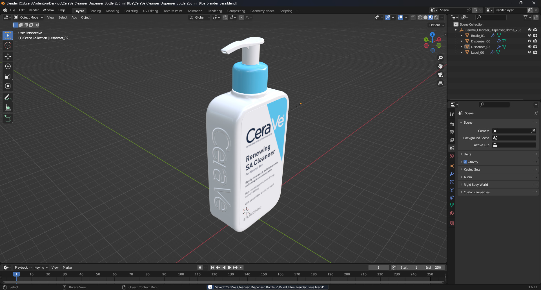Collapse the CeraVe collection tree arrow
This screenshot has width=541, height=290.
point(456,30)
